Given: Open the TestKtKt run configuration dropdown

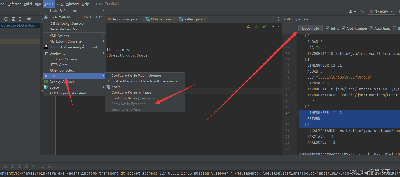Looking at the screenshot, I should click(381, 12).
